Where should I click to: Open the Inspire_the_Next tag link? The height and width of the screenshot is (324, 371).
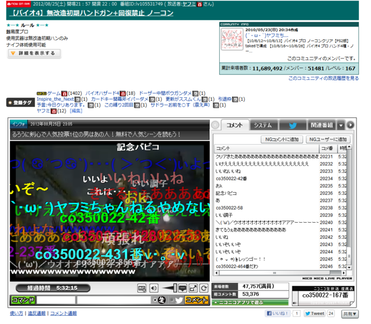55,99
